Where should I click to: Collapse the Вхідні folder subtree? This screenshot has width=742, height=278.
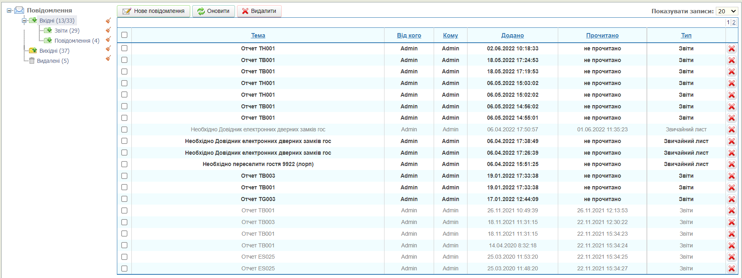pyautogui.click(x=24, y=21)
